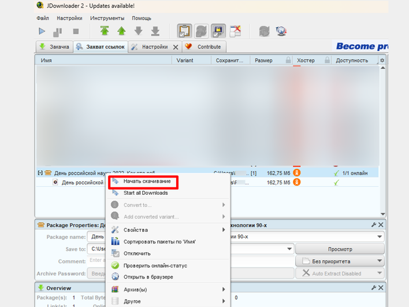
Task: Click 1/1 онлайн availability text
Action: pyautogui.click(x=355, y=173)
